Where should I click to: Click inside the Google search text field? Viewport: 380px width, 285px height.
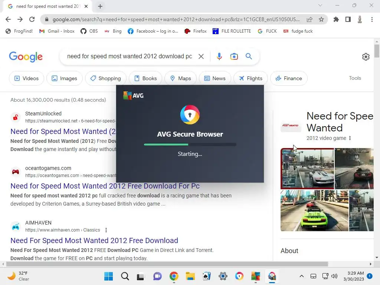coord(130,56)
